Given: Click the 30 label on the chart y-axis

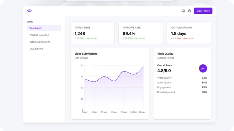Looking at the screenshot, I should (x=82, y=88).
